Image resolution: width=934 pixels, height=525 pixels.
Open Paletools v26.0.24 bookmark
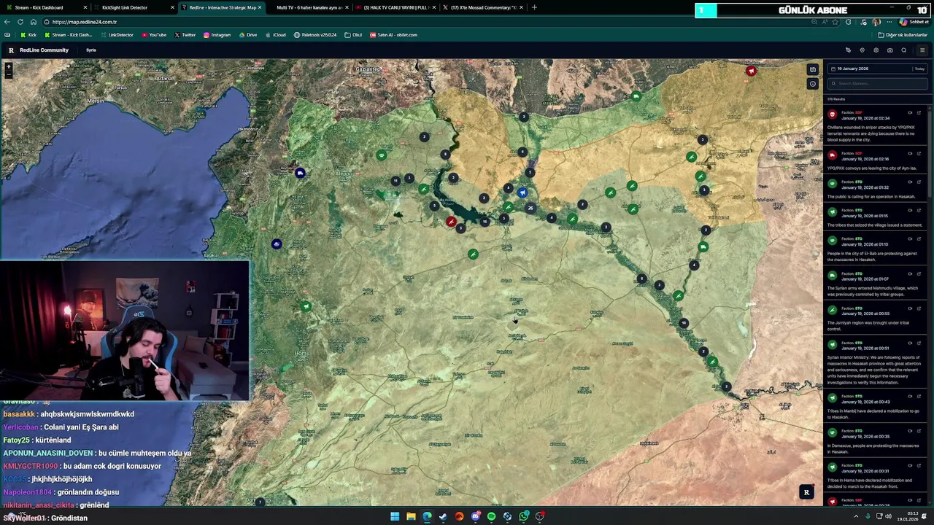pyautogui.click(x=315, y=35)
